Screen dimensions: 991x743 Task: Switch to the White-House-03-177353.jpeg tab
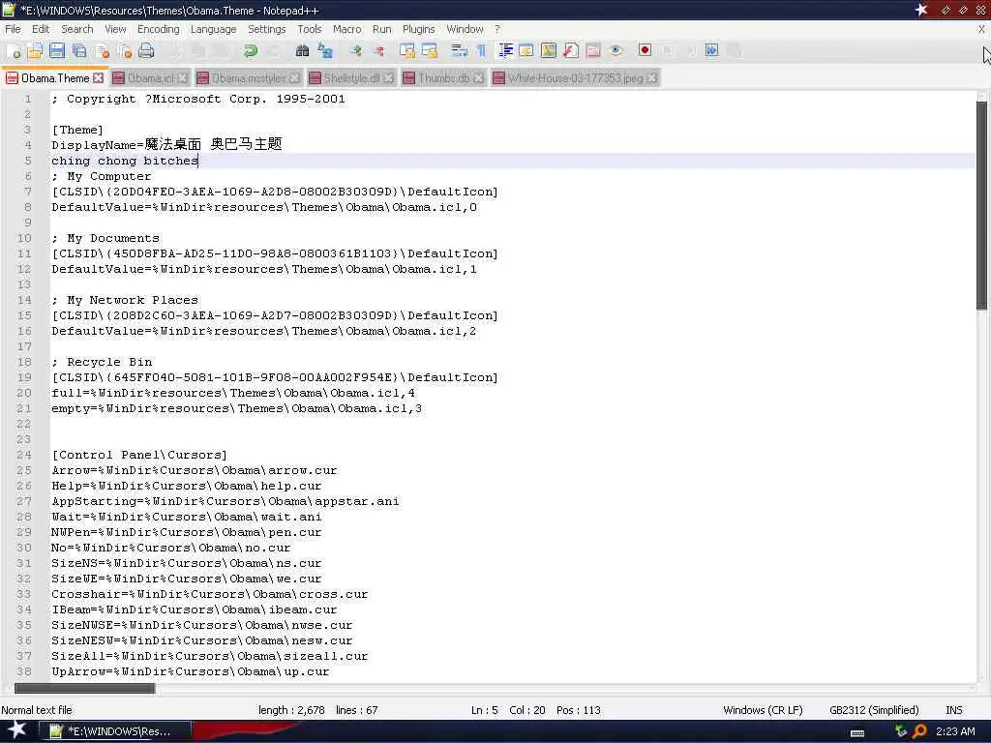(575, 77)
